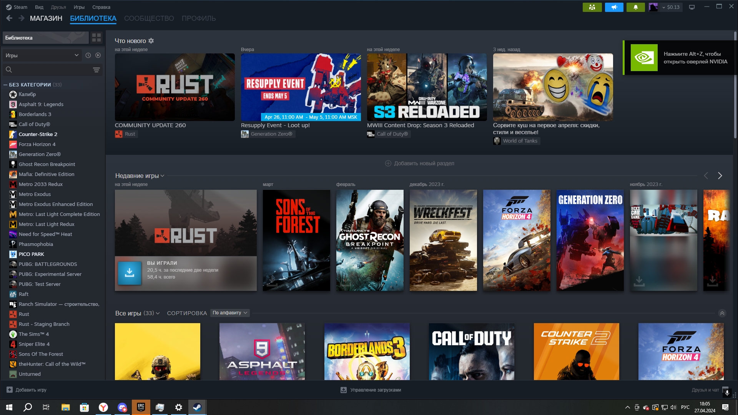Toggle the ready-to-play filter icon

(x=98, y=55)
